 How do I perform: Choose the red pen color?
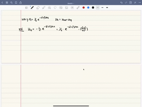84,7
